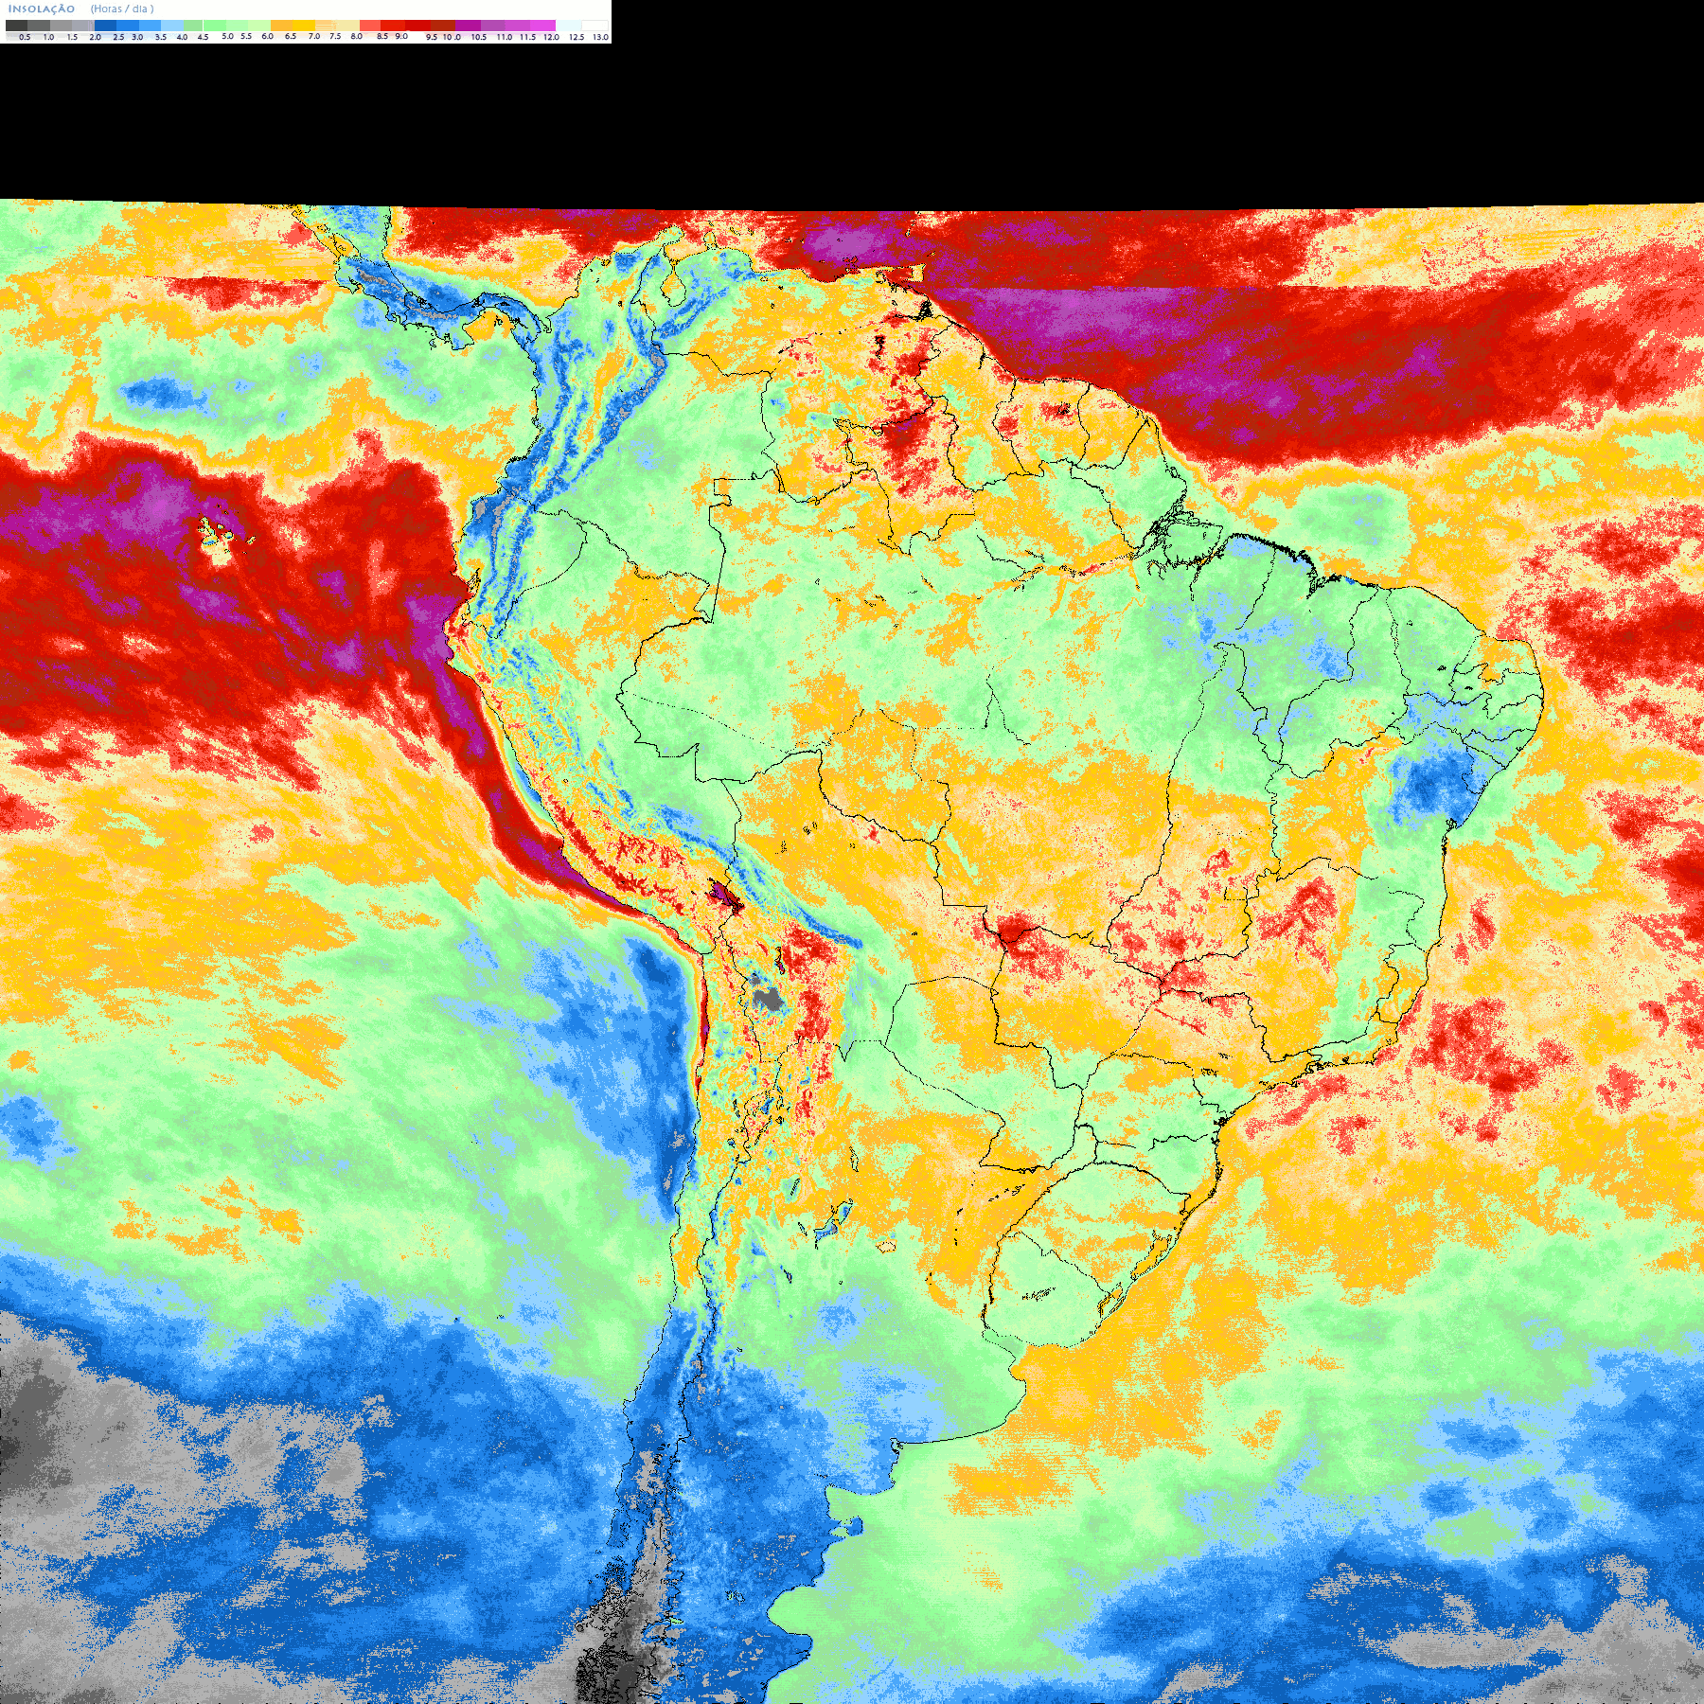Click the 5.5 legend value
The image size is (1704, 1704).
(246, 36)
